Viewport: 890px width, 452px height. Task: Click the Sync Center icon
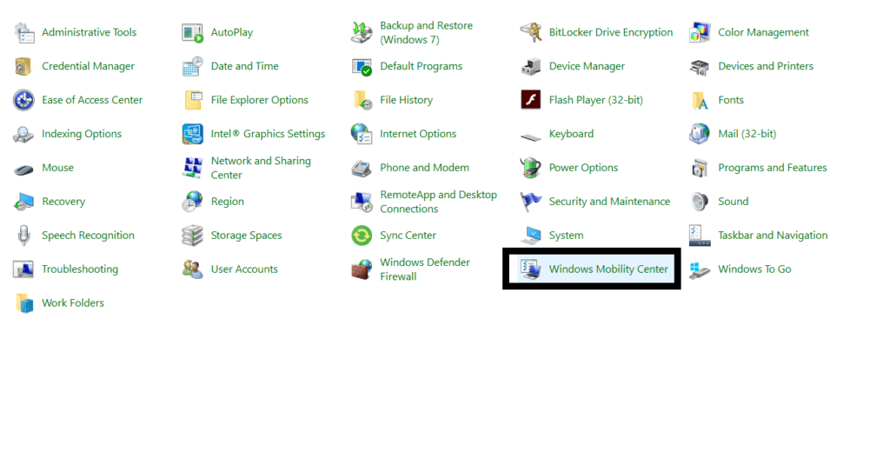[x=362, y=236]
